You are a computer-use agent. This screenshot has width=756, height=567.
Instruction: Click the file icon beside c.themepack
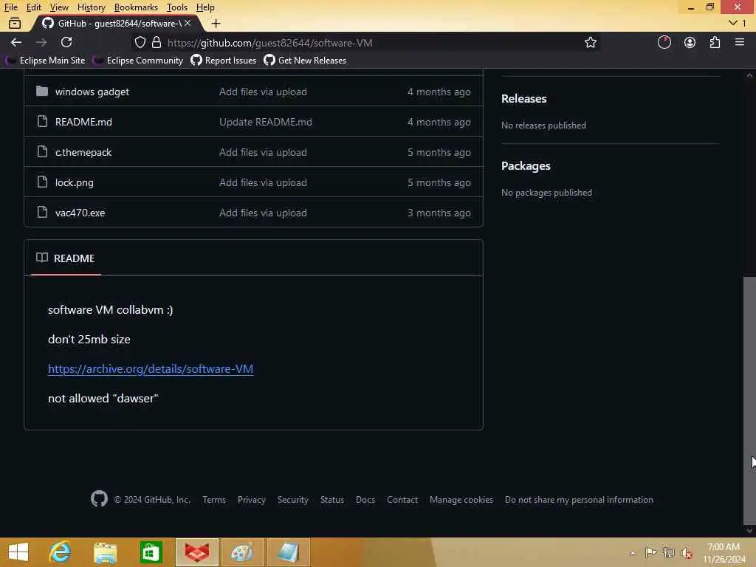coord(42,152)
